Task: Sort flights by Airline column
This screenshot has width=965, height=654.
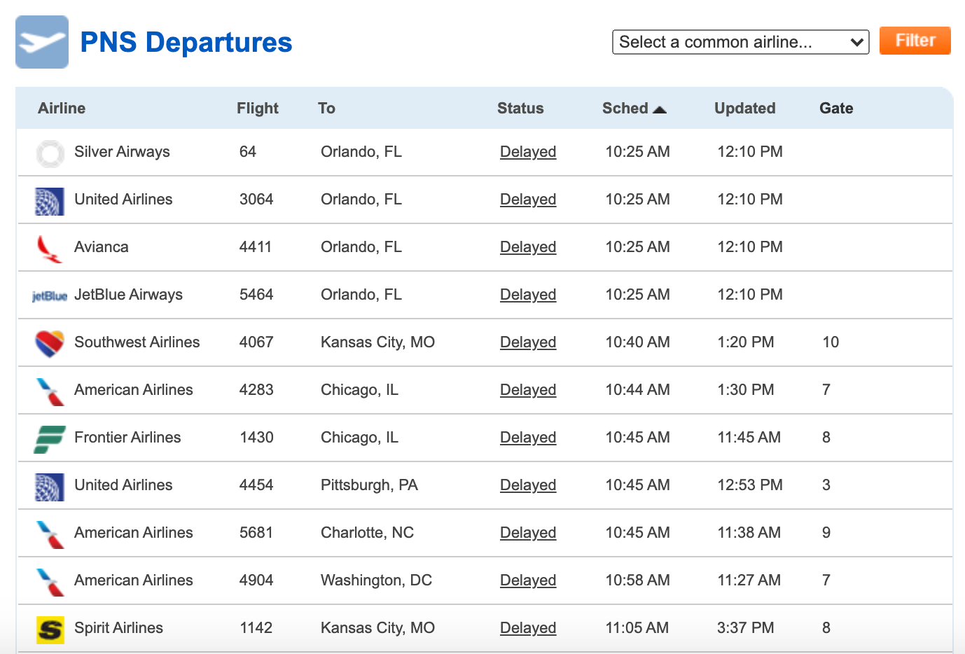Action: (x=62, y=109)
